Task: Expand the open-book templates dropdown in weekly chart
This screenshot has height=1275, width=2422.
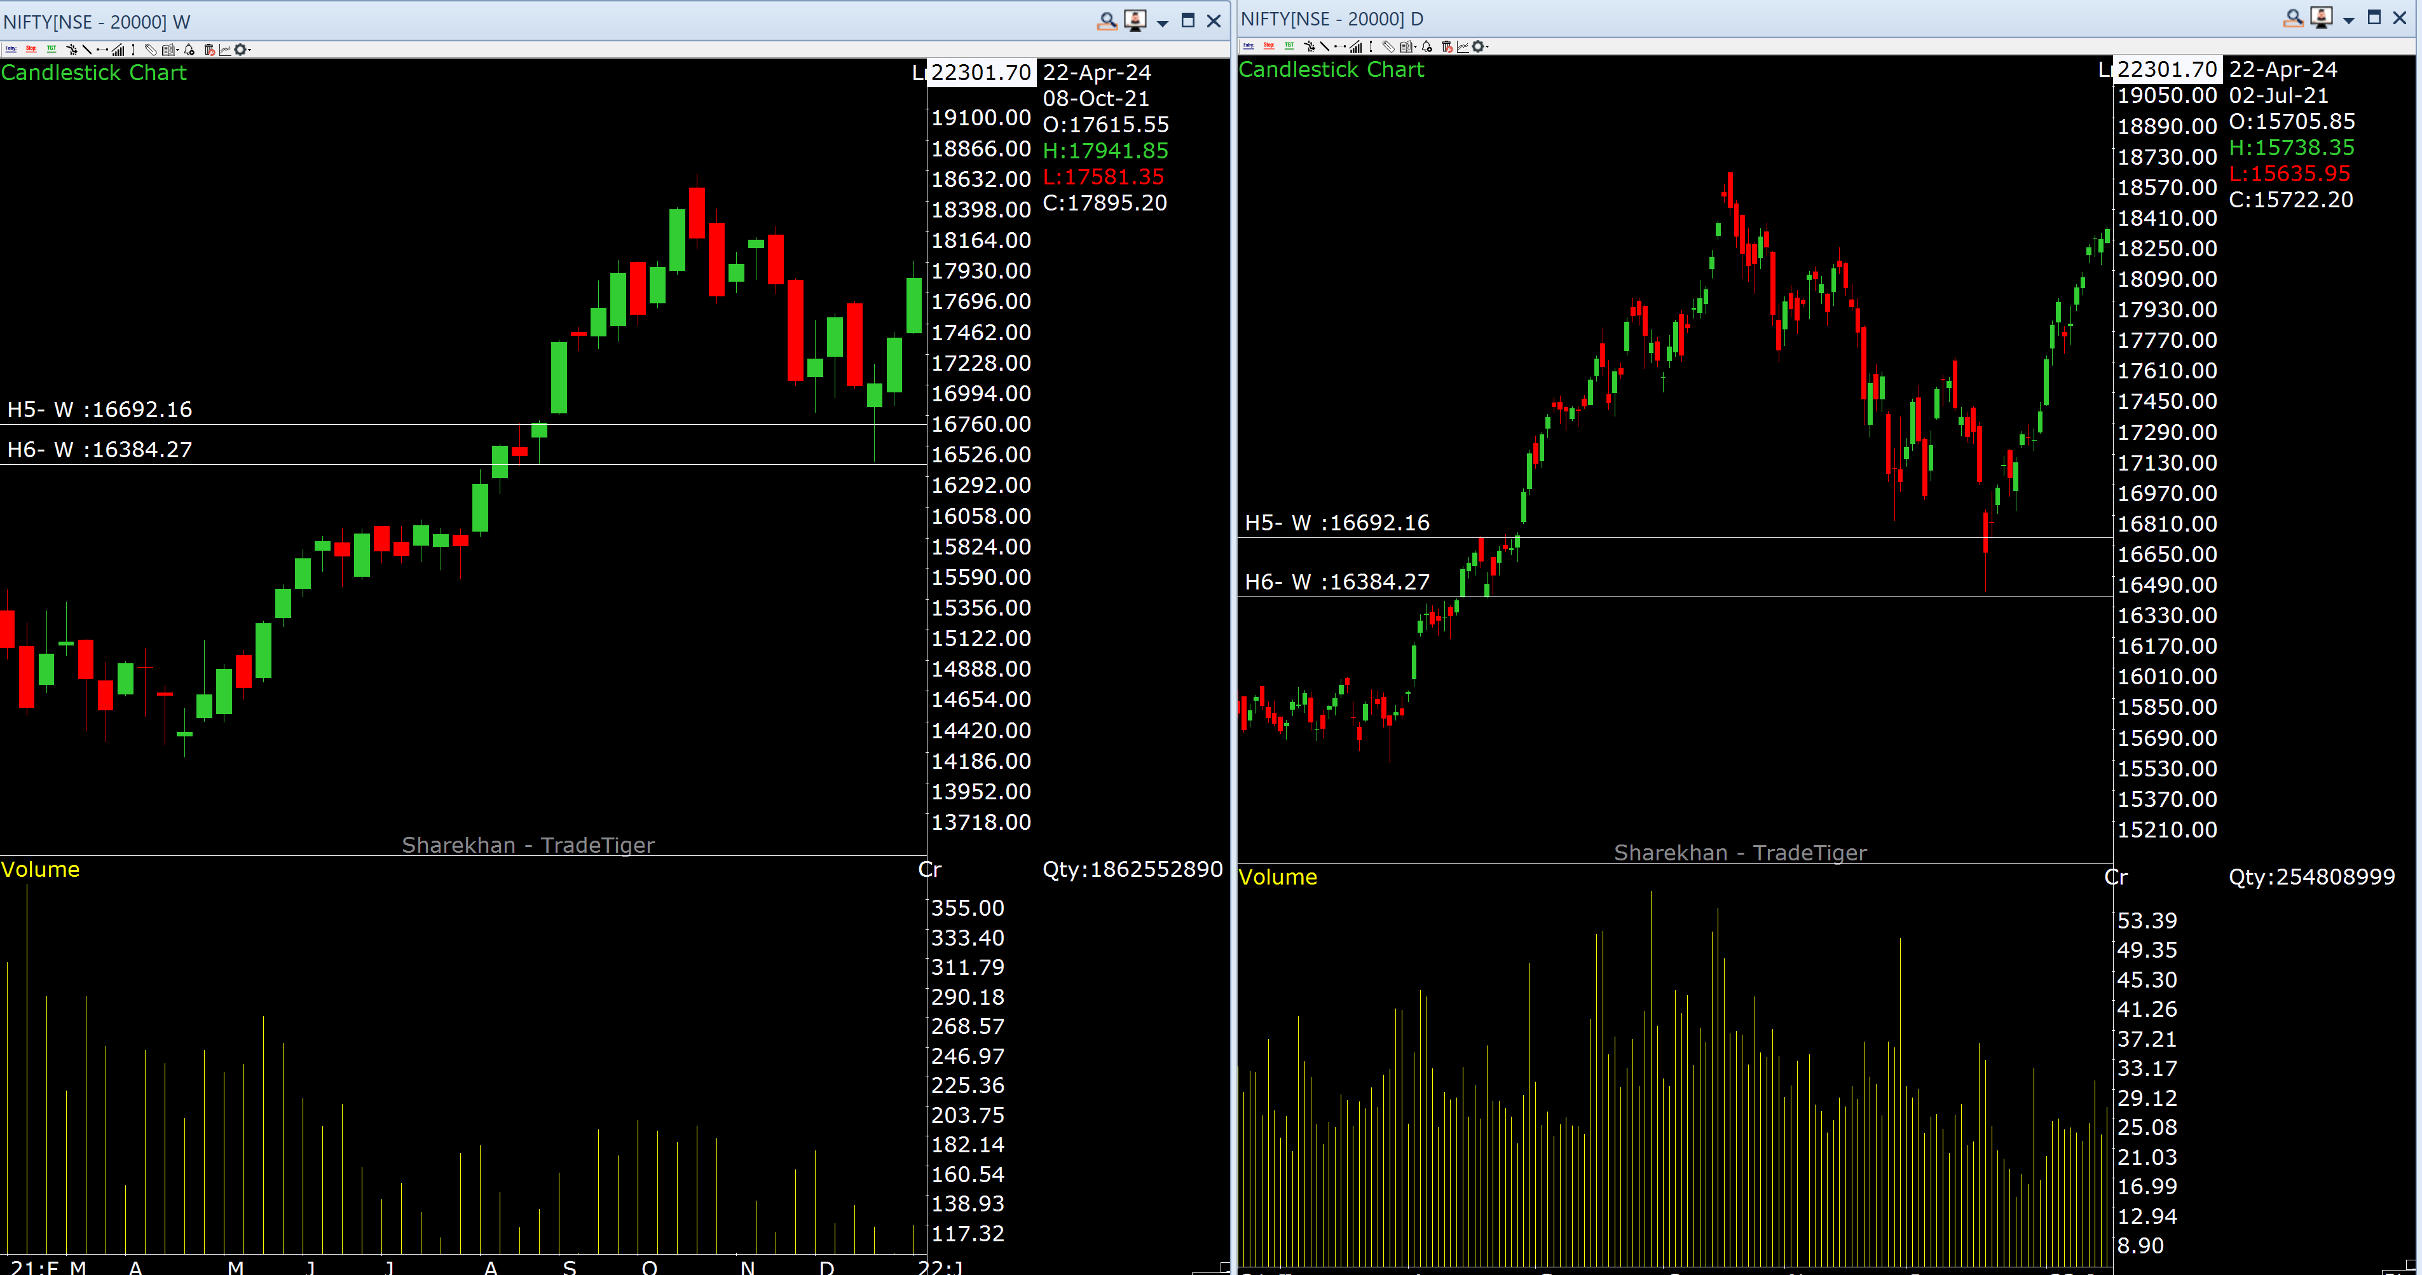Action: pyautogui.click(x=178, y=50)
